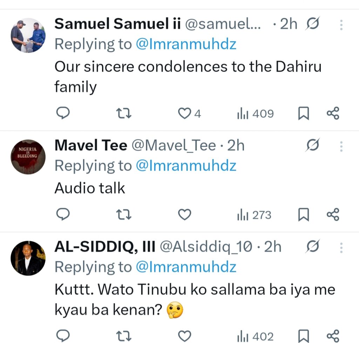Screen dimensions: 359x343
Task: Open Samuel Samuel ii's profile picture
Action: pyautogui.click(x=28, y=35)
